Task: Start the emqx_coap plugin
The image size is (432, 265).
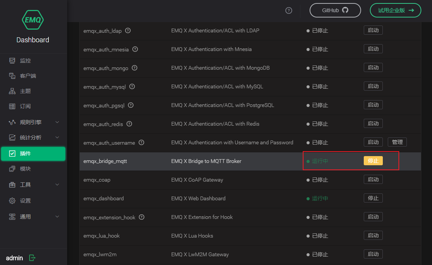Action: (373, 179)
